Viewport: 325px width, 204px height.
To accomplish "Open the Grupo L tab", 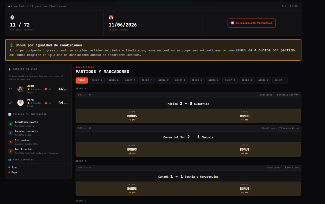I will pyautogui.click(x=280, y=80).
